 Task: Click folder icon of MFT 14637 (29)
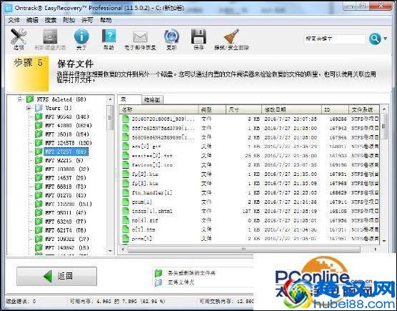tap(39, 178)
